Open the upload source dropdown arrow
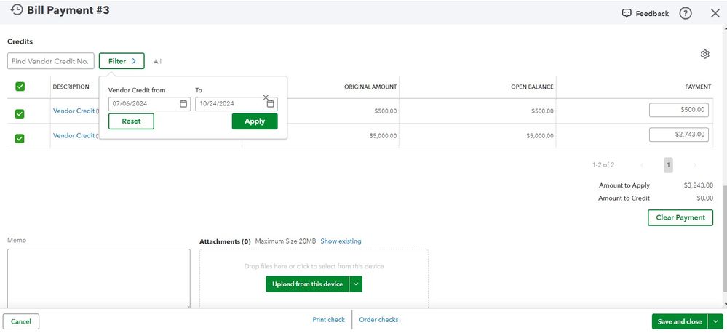This screenshot has width=727, height=333. 356,284
